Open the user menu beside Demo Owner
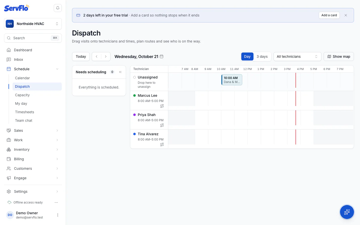This screenshot has height=225, width=360. (x=58, y=215)
